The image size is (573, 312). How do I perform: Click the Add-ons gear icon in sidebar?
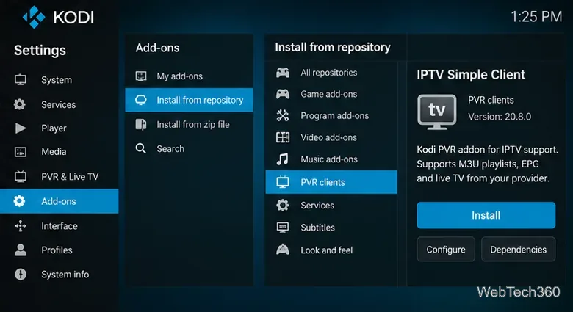click(19, 201)
